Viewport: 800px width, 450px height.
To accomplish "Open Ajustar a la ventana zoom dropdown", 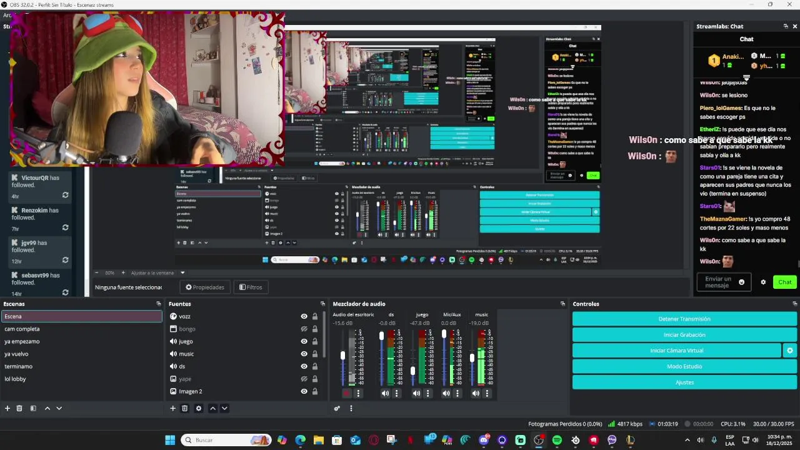I will coord(182,272).
